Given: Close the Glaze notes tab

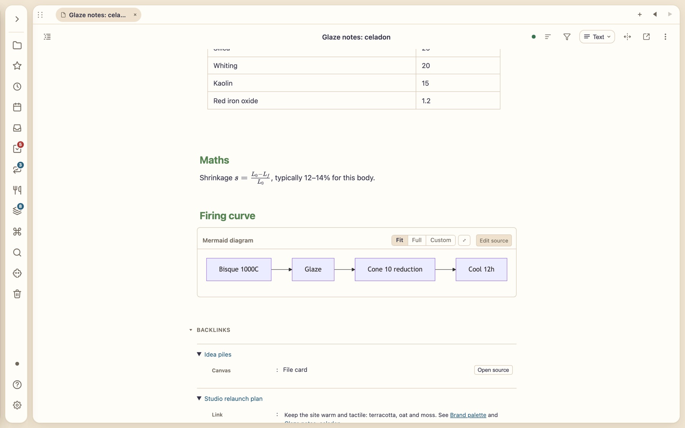Looking at the screenshot, I should pyautogui.click(x=135, y=15).
